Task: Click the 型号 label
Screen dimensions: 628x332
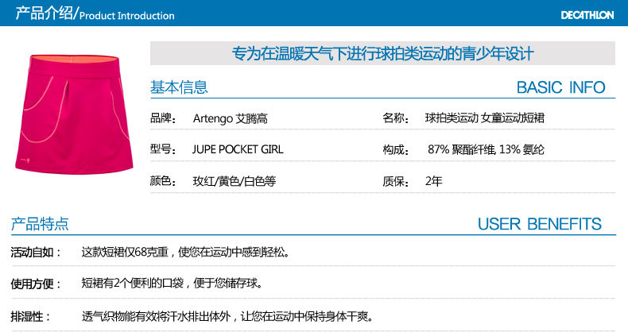Action: [163, 149]
